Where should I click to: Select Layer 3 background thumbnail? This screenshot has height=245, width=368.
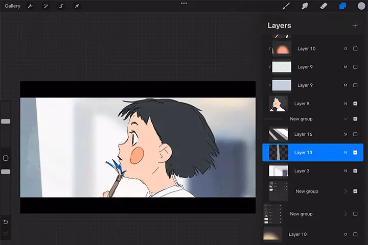(279, 170)
